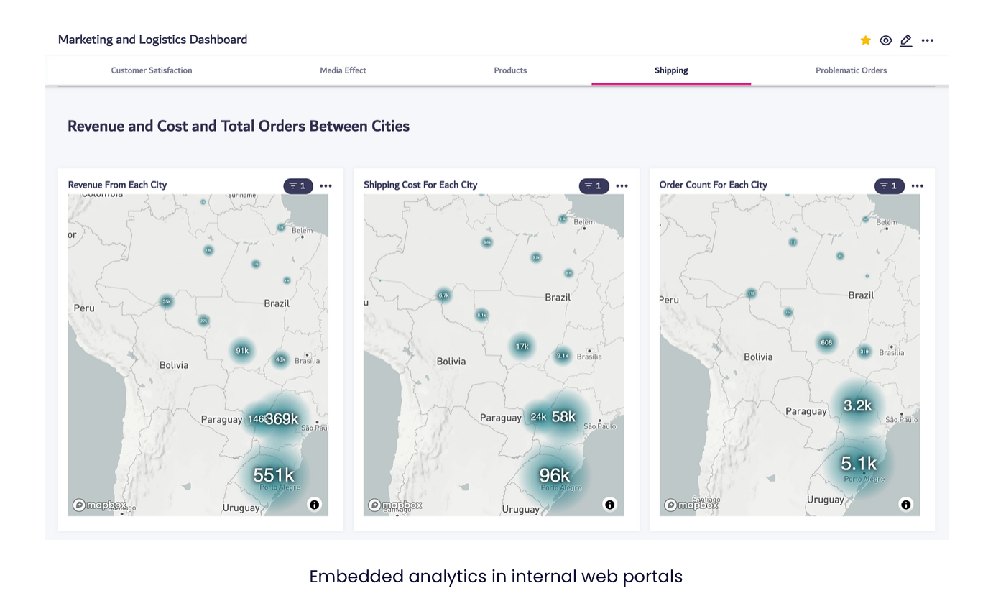
Task: Go to the Problematic Orders tab
Action: tap(851, 70)
